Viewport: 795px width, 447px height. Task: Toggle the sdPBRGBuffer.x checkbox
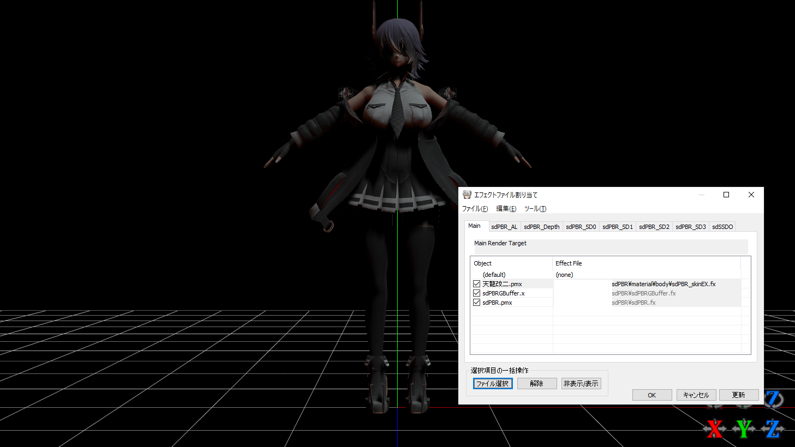[x=476, y=293]
